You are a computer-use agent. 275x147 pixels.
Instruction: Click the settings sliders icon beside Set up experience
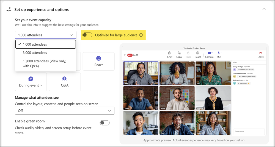(9, 9)
